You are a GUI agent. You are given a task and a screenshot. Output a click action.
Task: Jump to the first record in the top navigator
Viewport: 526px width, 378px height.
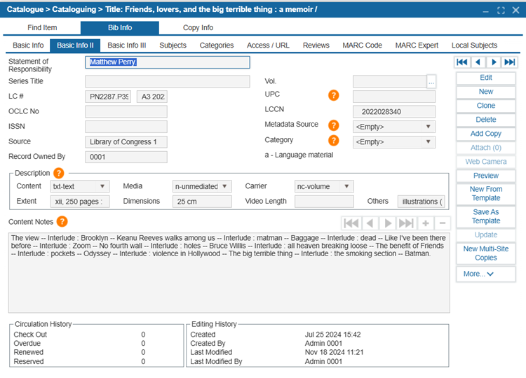pyautogui.click(x=462, y=62)
